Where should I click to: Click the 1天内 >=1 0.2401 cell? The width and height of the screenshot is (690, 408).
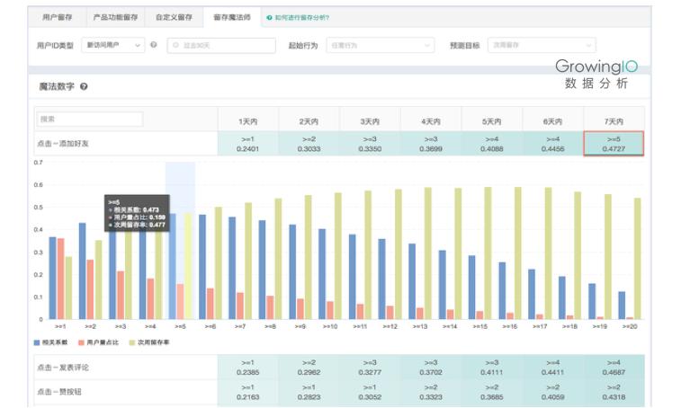[247, 144]
